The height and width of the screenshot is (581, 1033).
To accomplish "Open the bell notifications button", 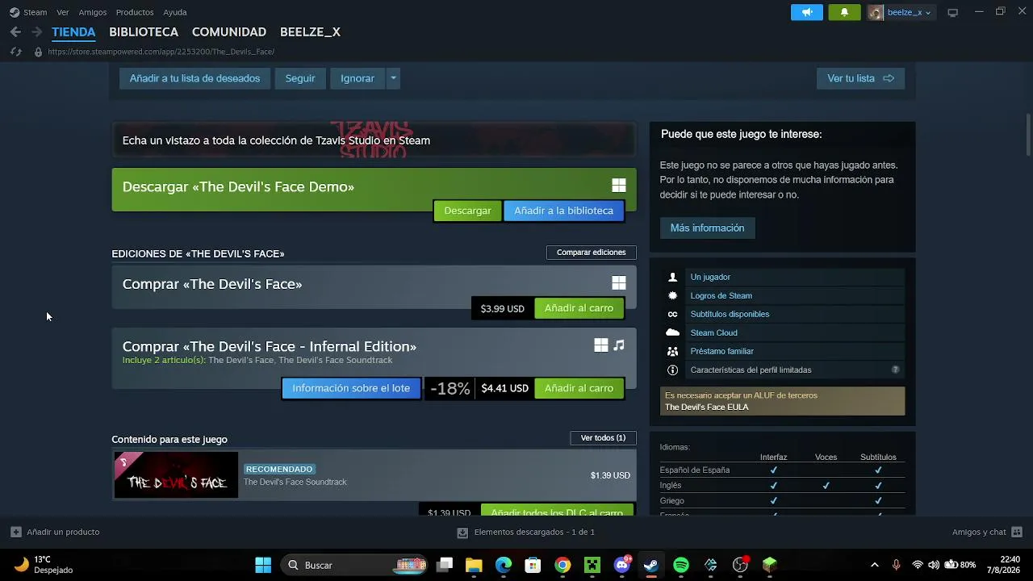I will click(x=844, y=12).
